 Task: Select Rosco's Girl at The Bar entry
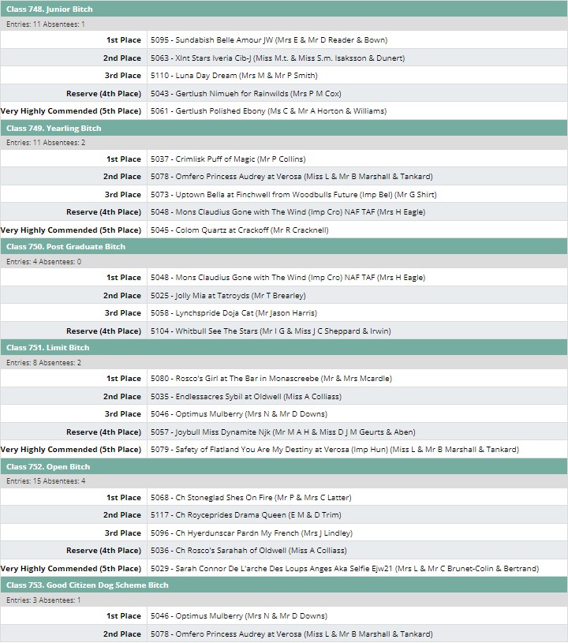tap(271, 379)
